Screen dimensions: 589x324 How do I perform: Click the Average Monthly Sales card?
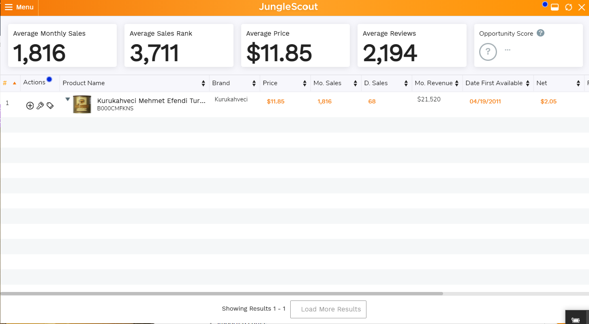[x=62, y=45]
